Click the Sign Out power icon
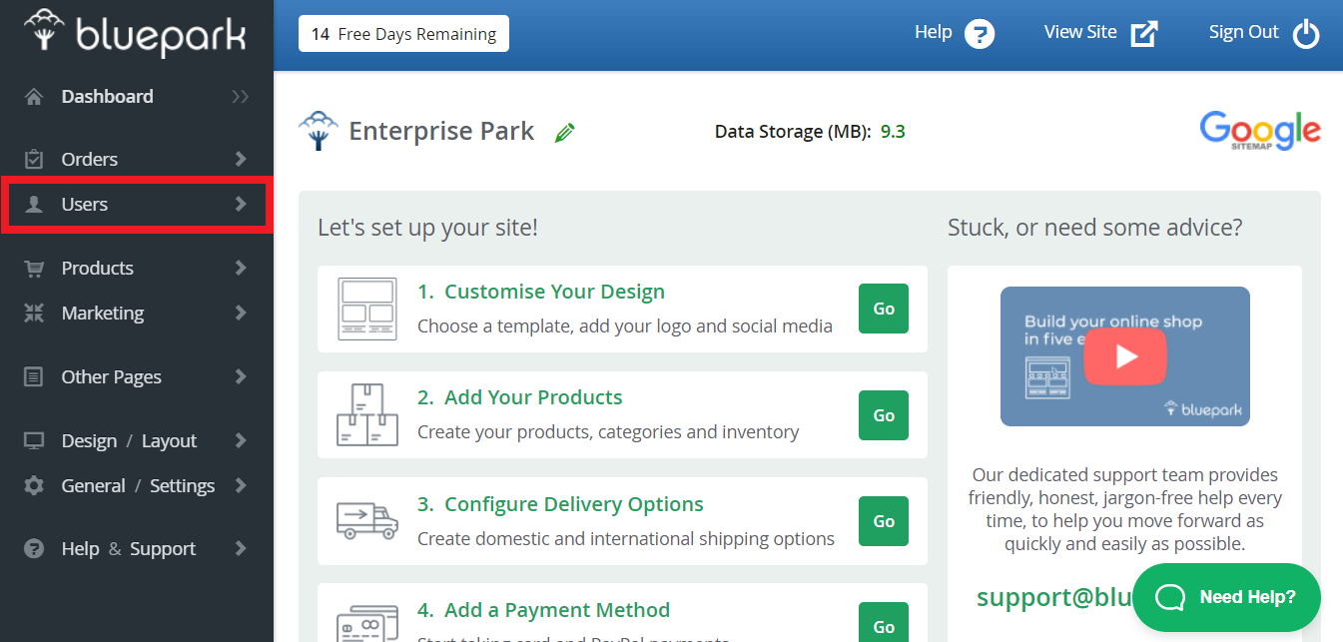Image resolution: width=1343 pixels, height=642 pixels. tap(1306, 34)
